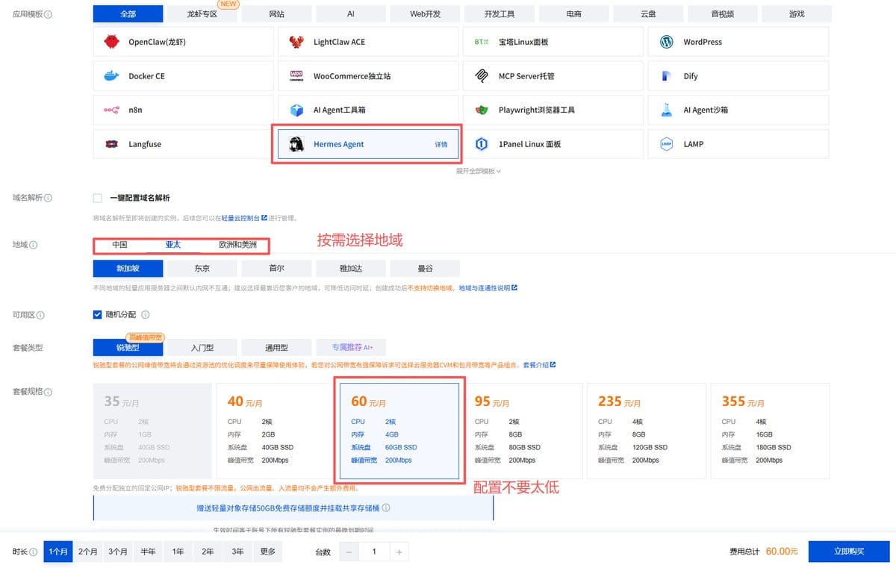896x568 pixels.
Task: Click the Dify logo icon
Action: pyautogui.click(x=667, y=76)
